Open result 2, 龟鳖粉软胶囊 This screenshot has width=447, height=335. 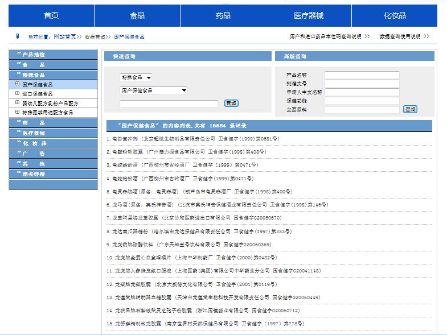click(x=186, y=152)
